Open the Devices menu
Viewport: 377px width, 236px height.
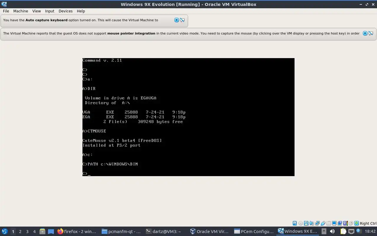(x=65, y=11)
